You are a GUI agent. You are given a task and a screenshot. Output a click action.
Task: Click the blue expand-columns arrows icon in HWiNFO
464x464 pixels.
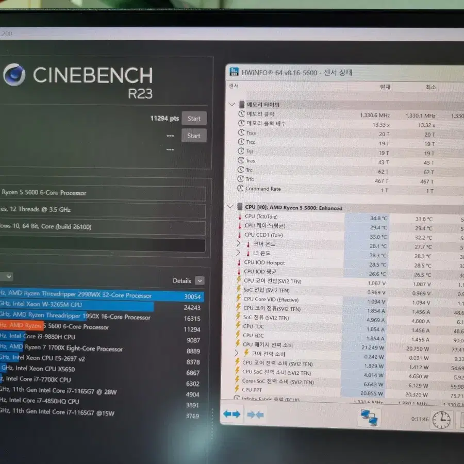pyautogui.click(x=231, y=413)
